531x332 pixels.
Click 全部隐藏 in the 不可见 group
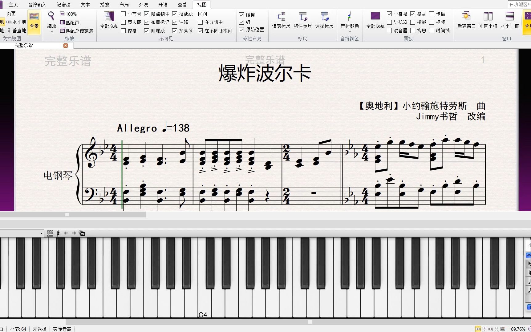(x=109, y=20)
